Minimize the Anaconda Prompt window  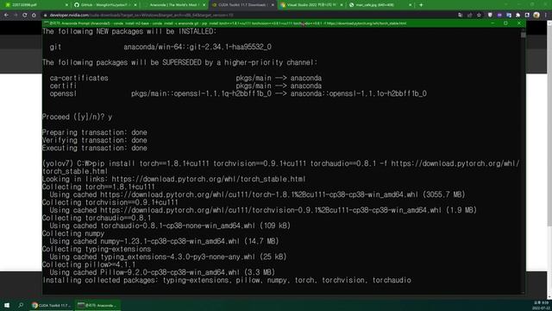(x=492, y=23)
